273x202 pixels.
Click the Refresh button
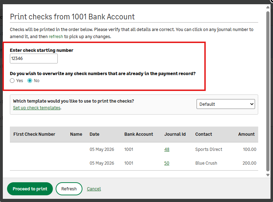[69, 189]
